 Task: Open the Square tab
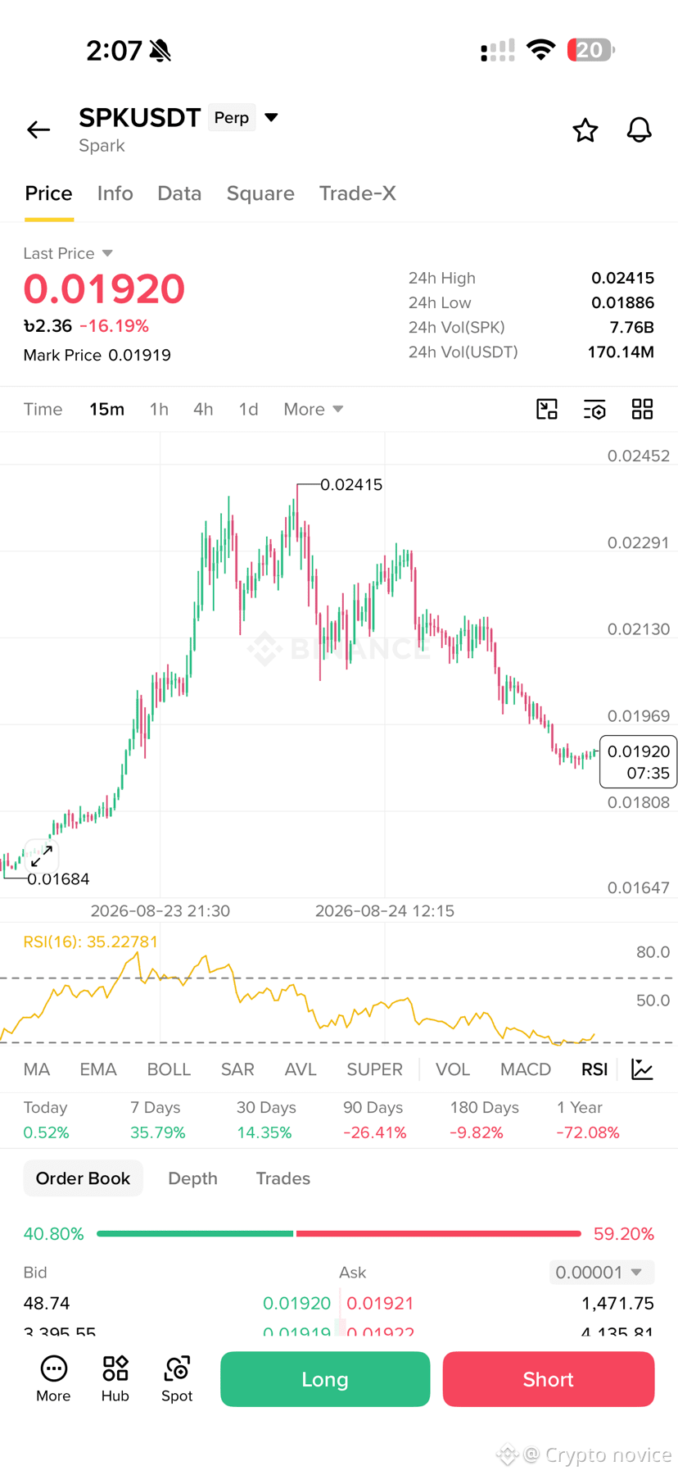point(260,193)
